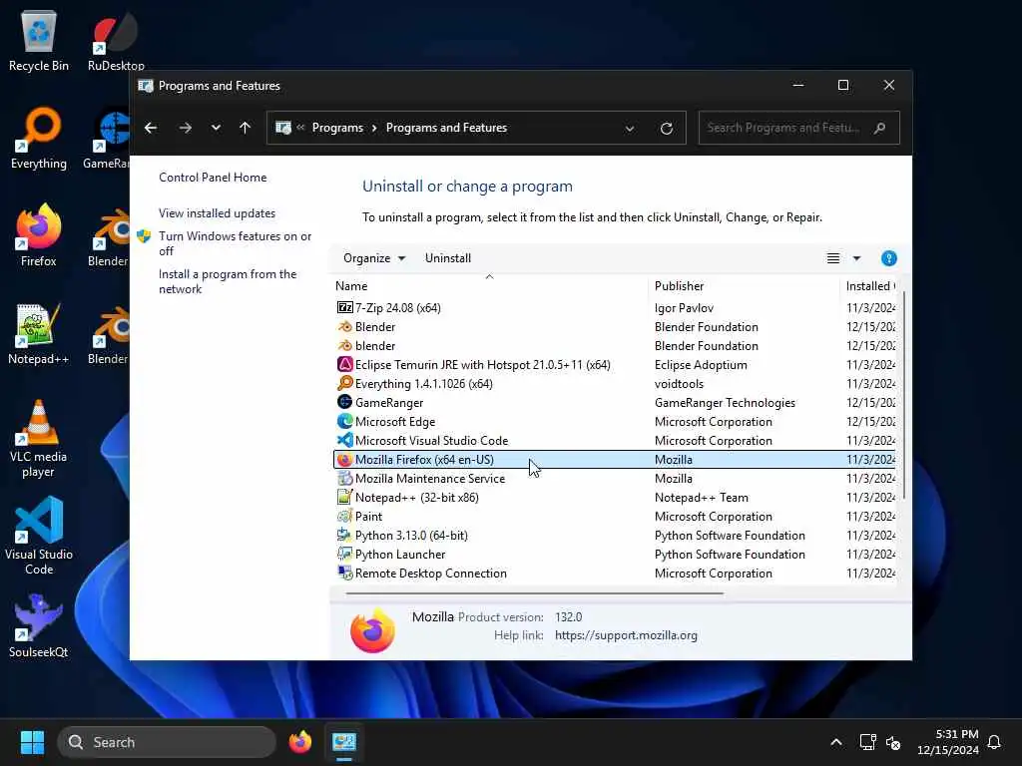Select the Everything 1.4.1.1026 icon
This screenshot has height=766, width=1022.
344,383
